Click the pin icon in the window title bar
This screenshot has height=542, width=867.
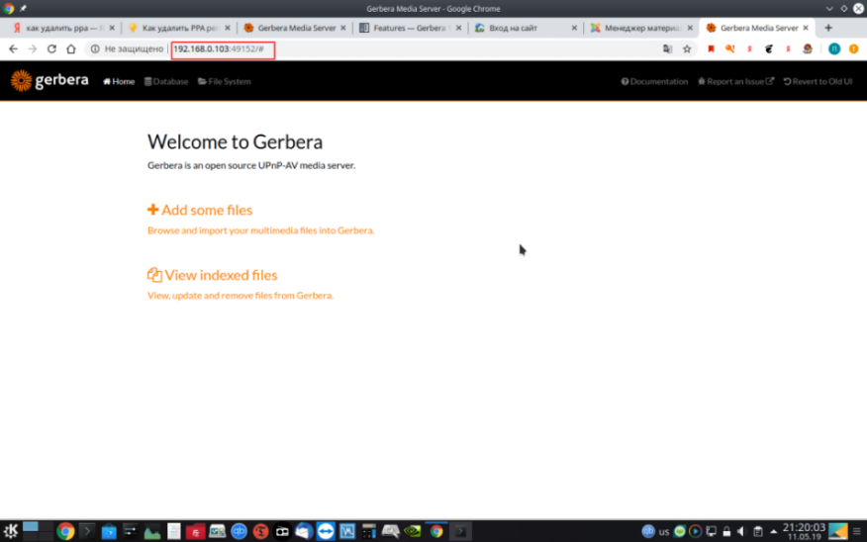(23, 8)
